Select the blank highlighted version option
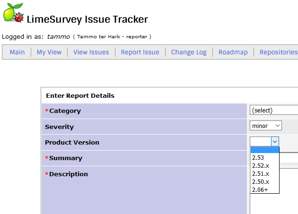 tap(264, 150)
